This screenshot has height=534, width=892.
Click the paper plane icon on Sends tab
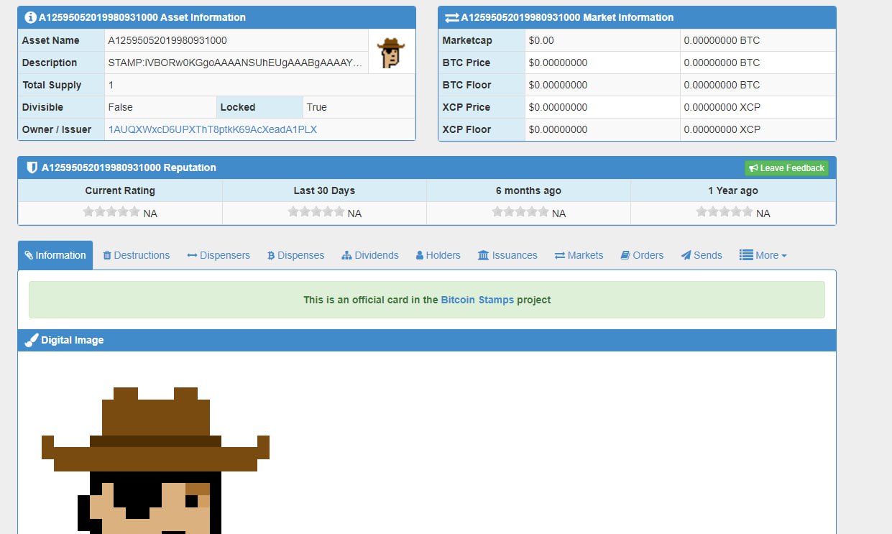pyautogui.click(x=686, y=255)
